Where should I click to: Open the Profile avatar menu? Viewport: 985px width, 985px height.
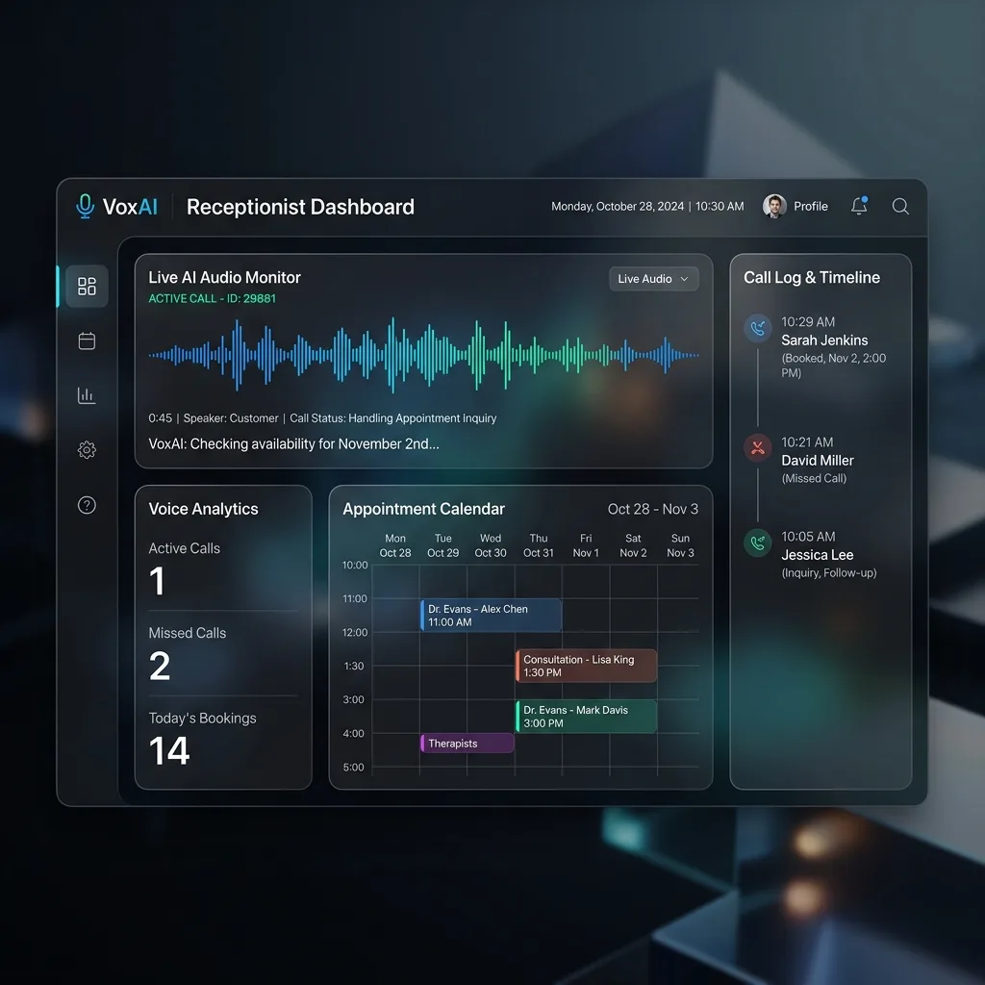pyautogui.click(x=796, y=206)
